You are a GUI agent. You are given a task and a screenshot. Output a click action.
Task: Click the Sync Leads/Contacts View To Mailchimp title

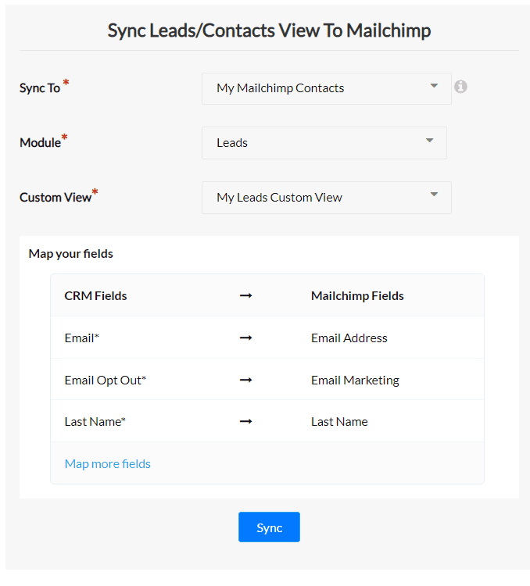click(x=270, y=30)
